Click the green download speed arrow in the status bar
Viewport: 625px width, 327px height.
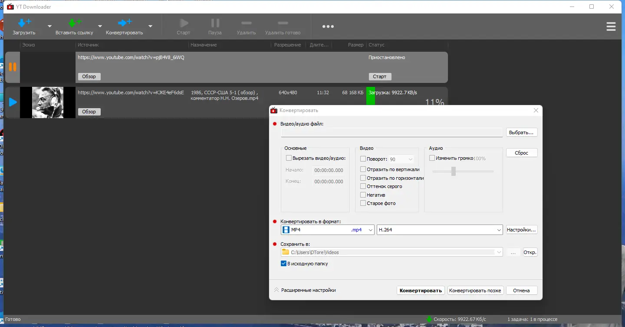pos(429,319)
